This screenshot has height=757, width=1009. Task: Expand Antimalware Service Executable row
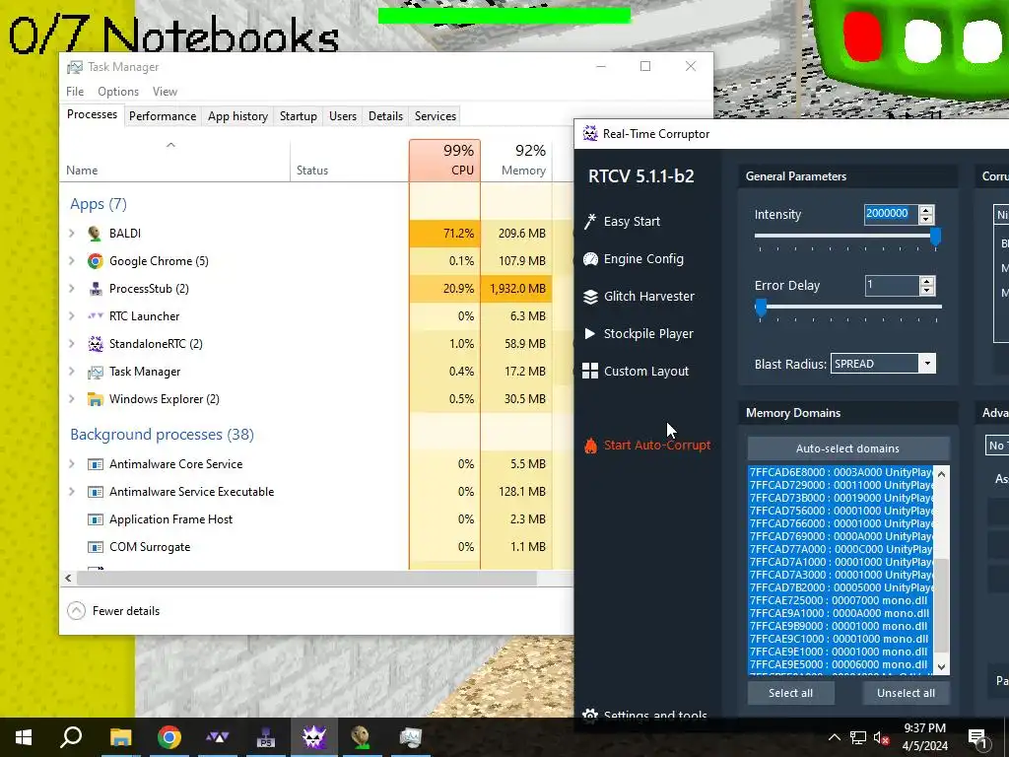(x=71, y=492)
